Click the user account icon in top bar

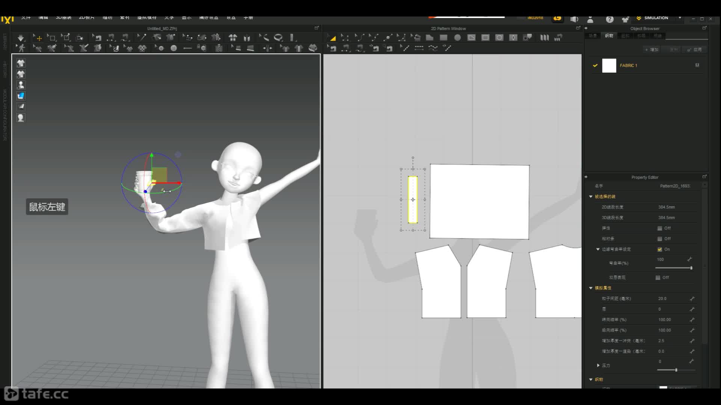tap(590, 19)
